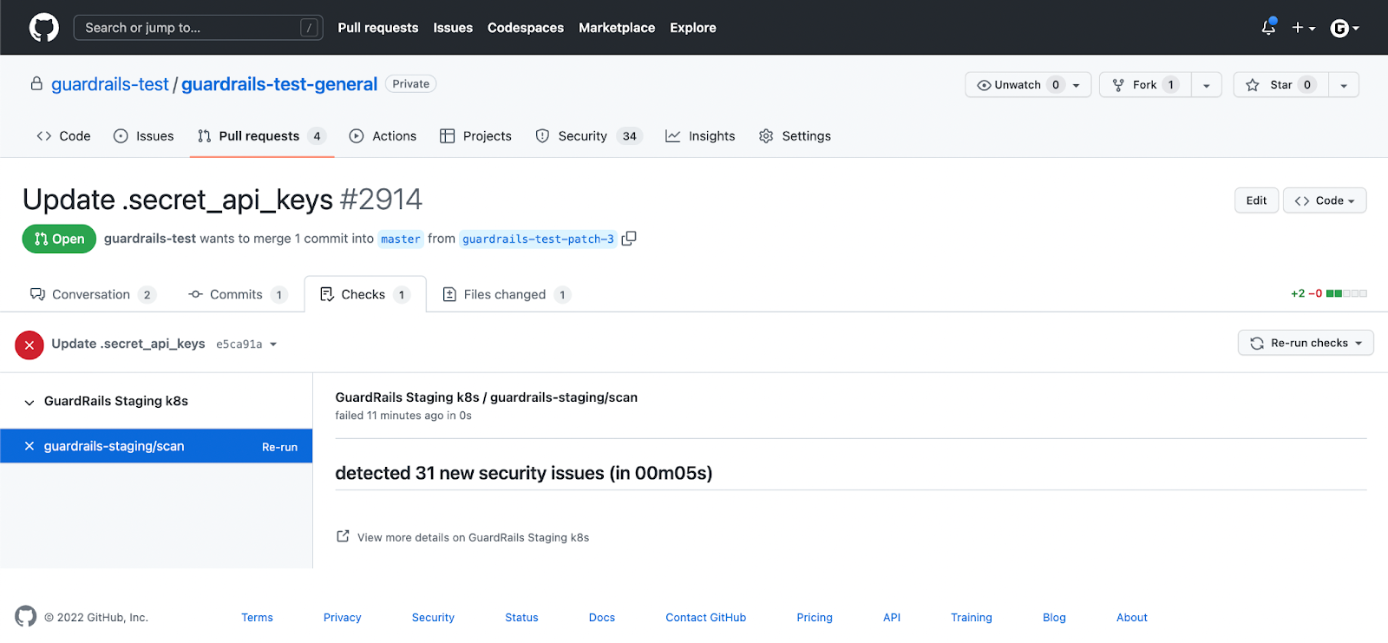Open the plus create-new menu
Viewport: 1388px width, 643px height.
click(1303, 28)
